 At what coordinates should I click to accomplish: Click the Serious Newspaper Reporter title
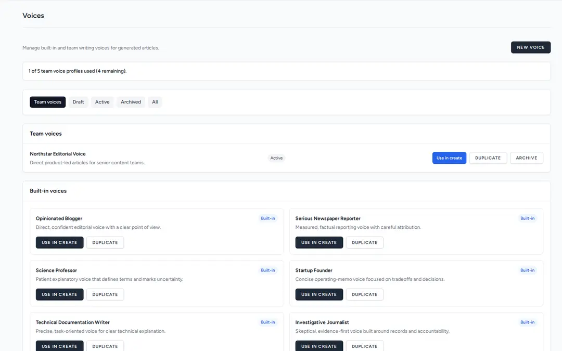328,218
